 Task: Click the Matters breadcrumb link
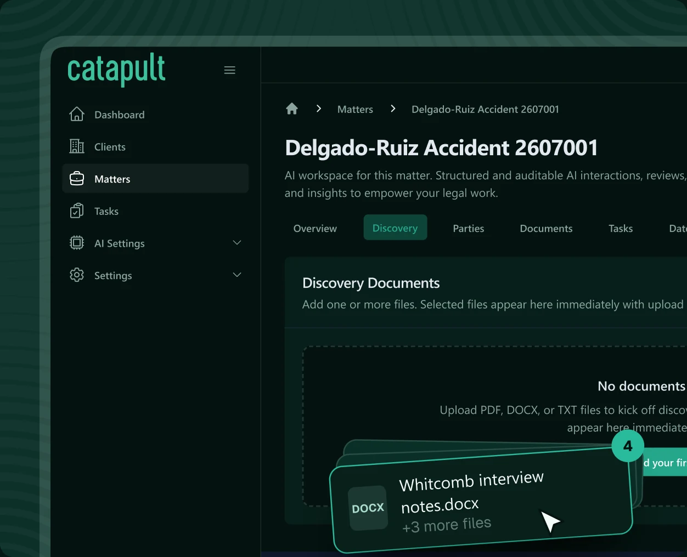[x=355, y=109]
